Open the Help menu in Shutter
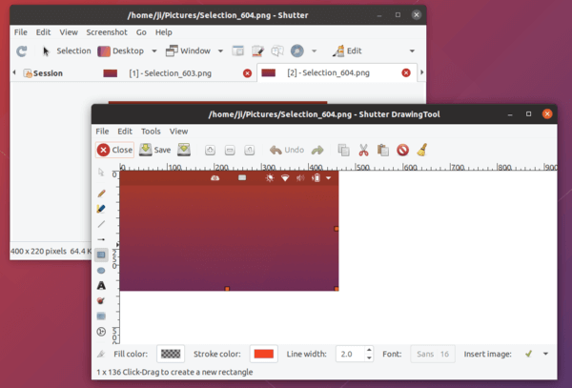This screenshot has width=572, height=388. click(x=164, y=32)
